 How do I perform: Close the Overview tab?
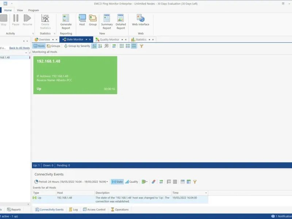coord(57,39)
